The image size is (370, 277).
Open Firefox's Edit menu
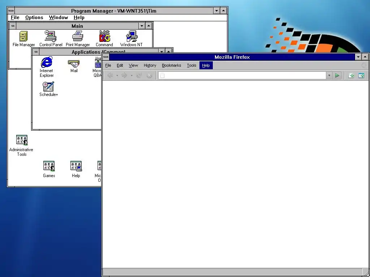120,66
